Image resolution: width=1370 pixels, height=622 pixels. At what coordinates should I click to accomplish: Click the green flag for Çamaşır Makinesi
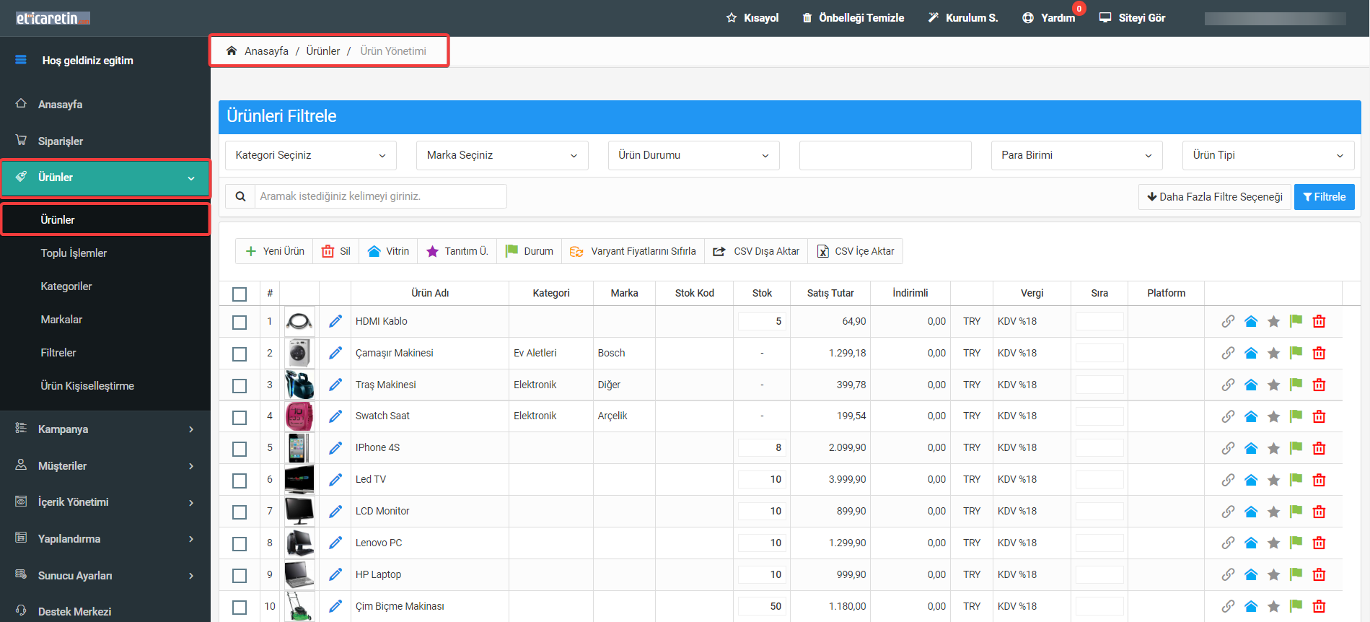(1296, 352)
